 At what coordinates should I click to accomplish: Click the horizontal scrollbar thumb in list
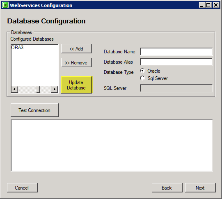tap(38, 89)
